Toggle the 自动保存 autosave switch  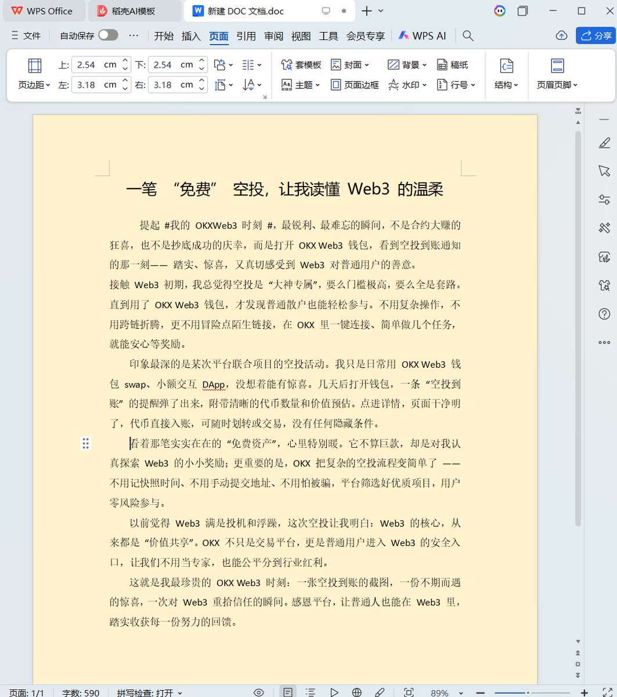[108, 35]
